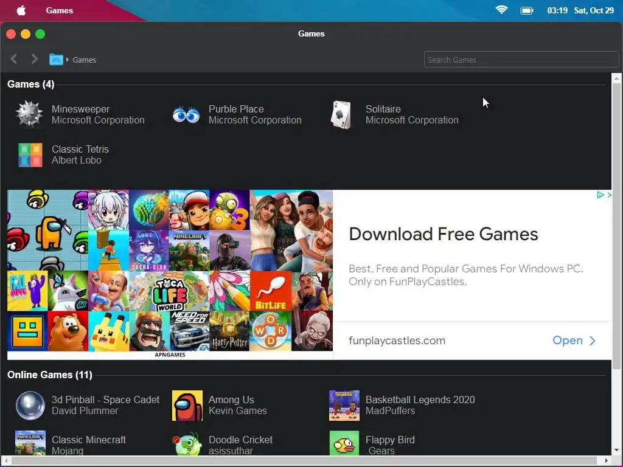Click inside the Search Games field
The image size is (623, 467).
tap(521, 60)
